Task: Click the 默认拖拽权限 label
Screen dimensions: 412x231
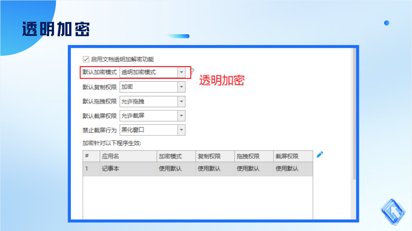Action: coord(99,102)
